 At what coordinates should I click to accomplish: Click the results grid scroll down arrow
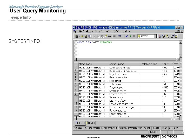(181, 116)
